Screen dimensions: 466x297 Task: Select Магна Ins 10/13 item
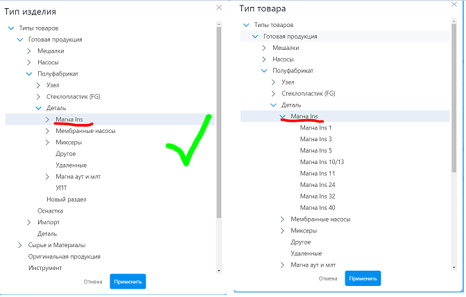[x=322, y=162]
